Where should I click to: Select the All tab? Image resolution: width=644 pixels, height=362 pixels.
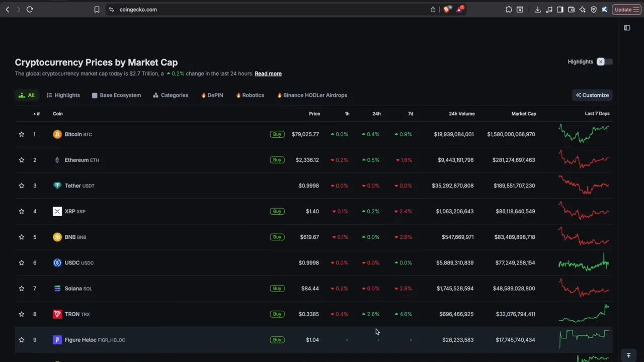[27, 95]
